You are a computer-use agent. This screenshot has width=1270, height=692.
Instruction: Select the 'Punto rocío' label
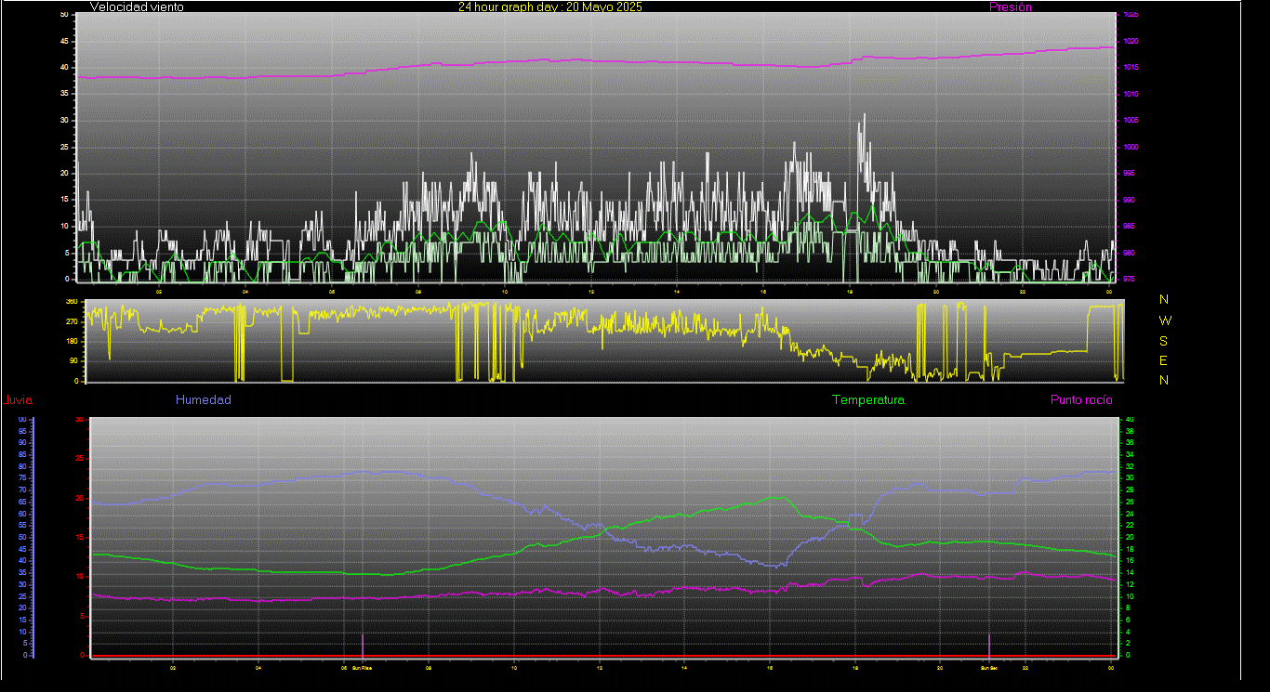1081,399
